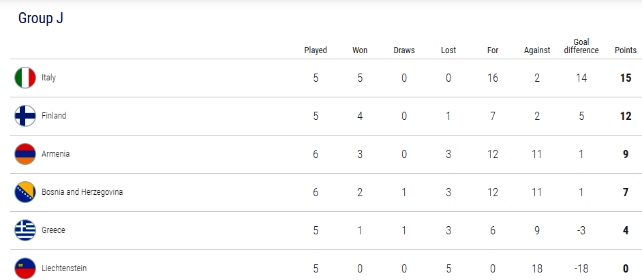
Task: Click the Armenia flag icon
Action: 25,154
